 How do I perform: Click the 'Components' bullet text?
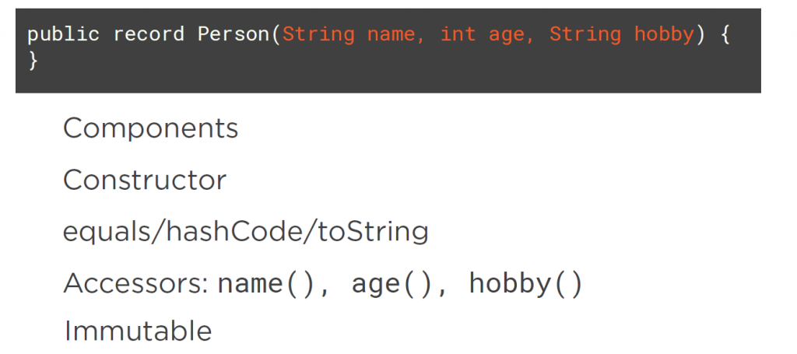(x=150, y=128)
